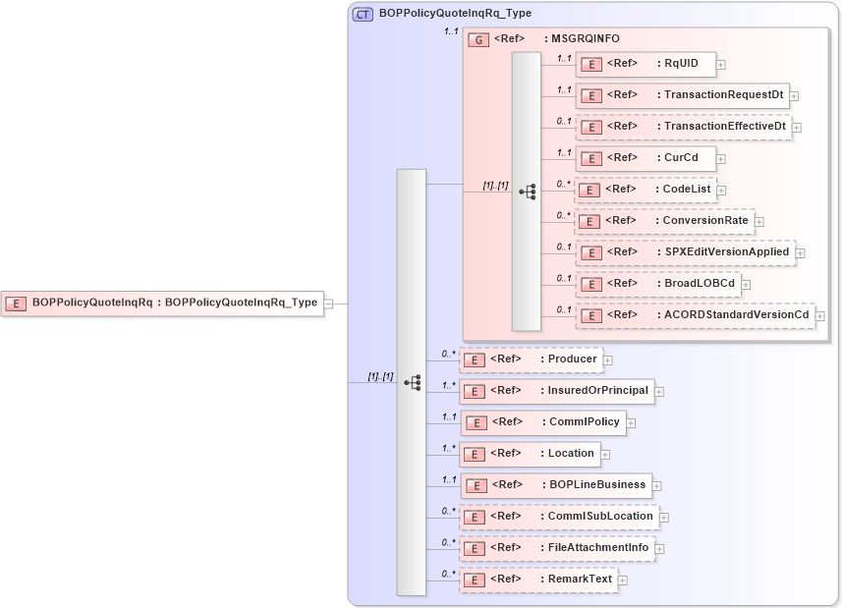The image size is (842, 608).
Task: Click the CommlPolicy element icon
Action: pyautogui.click(x=476, y=422)
